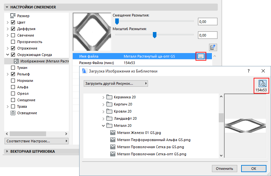
Task: Open the Соответствие Настроек dropdown
Action: 36,141
